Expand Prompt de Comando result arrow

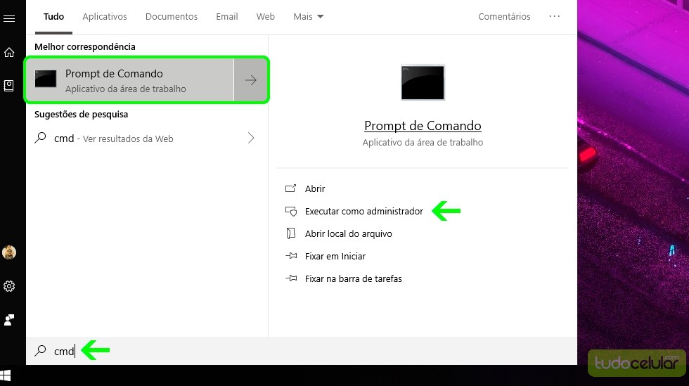(x=251, y=81)
